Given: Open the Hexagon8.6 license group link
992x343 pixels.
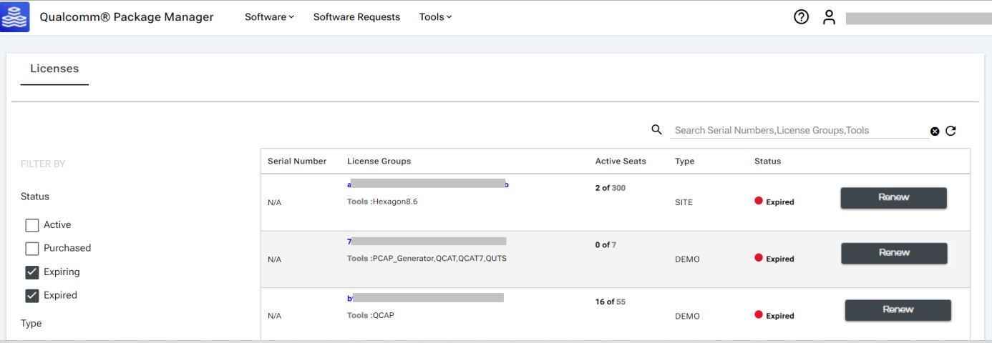Looking at the screenshot, I should pos(427,184).
